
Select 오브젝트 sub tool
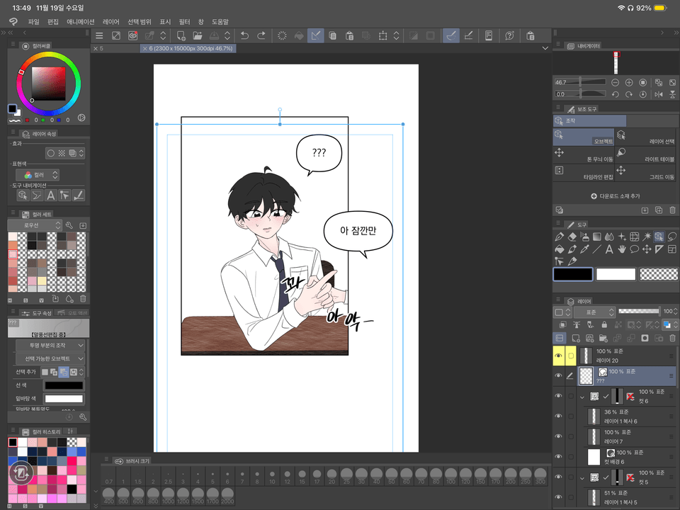pyautogui.click(x=584, y=137)
